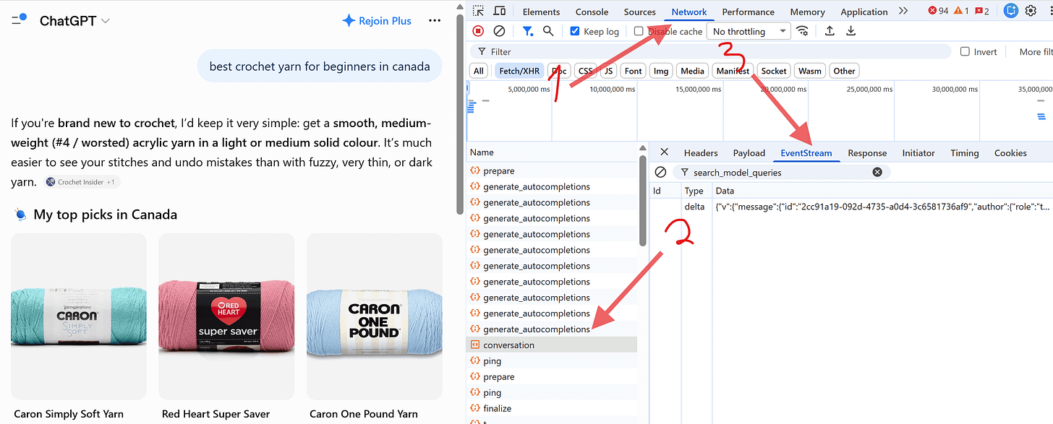Check the Invert filter checkbox
Screen dimensions: 1053x424
tap(965, 51)
